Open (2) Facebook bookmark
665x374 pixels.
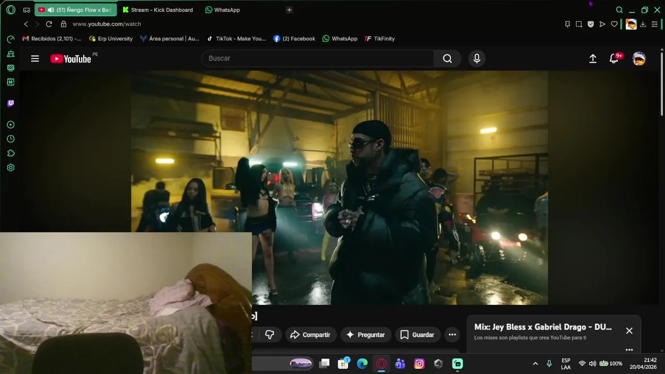(294, 38)
